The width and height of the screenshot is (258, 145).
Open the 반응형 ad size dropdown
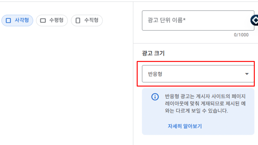point(198,74)
